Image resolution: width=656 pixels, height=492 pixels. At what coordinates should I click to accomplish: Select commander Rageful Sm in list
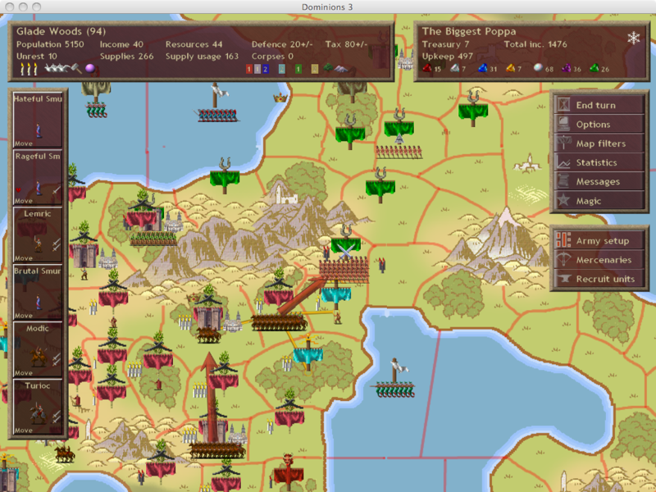[38, 177]
